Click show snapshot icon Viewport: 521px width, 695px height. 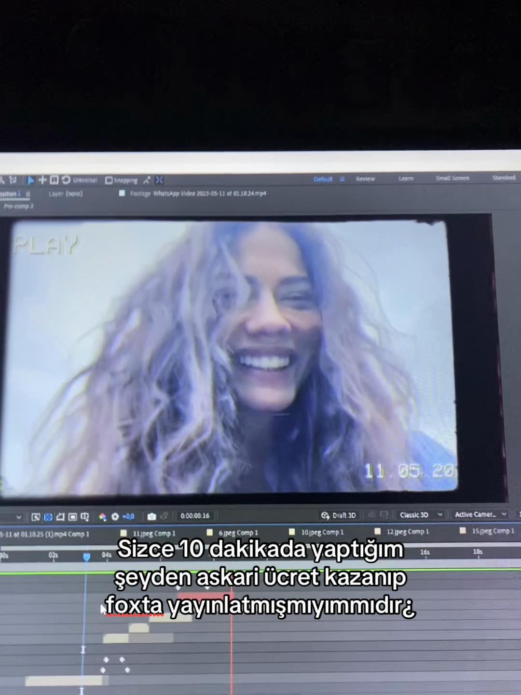[x=164, y=516]
